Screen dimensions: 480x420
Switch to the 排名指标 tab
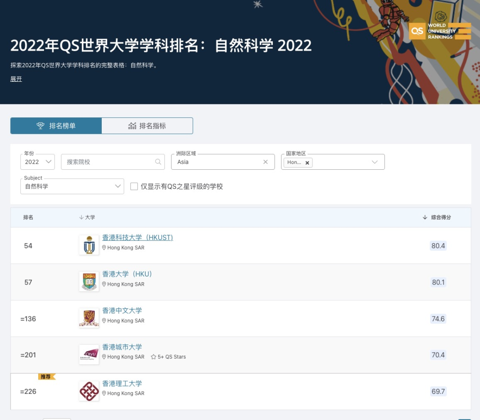tap(147, 126)
